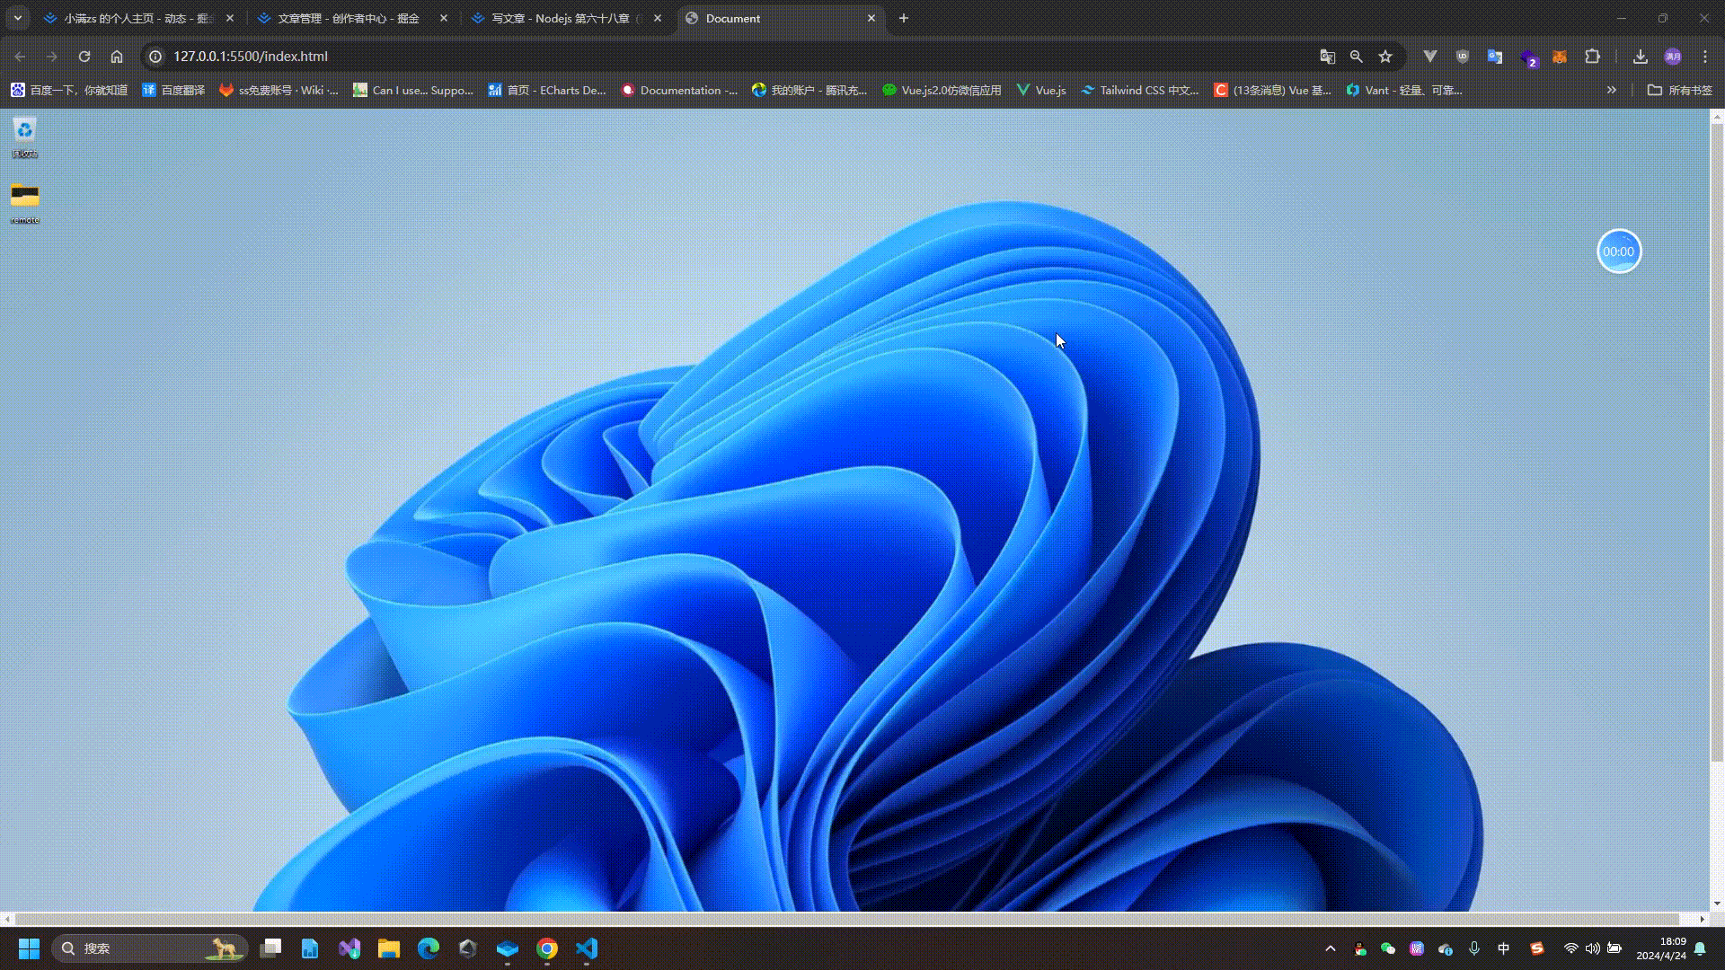Open the Can I use bookmark

413,90
